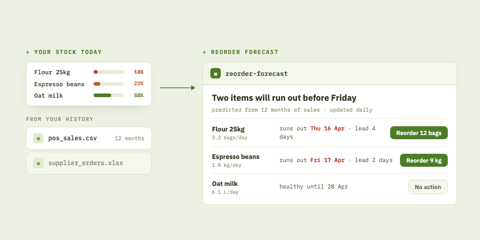Click the 14% flour stock percentage
Screen dimensions: 480x240
[x=139, y=72]
